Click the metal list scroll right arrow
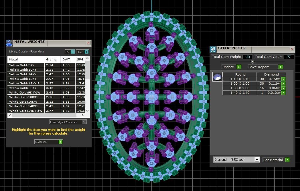Screen dimensions: 300x191 pos(83,115)
